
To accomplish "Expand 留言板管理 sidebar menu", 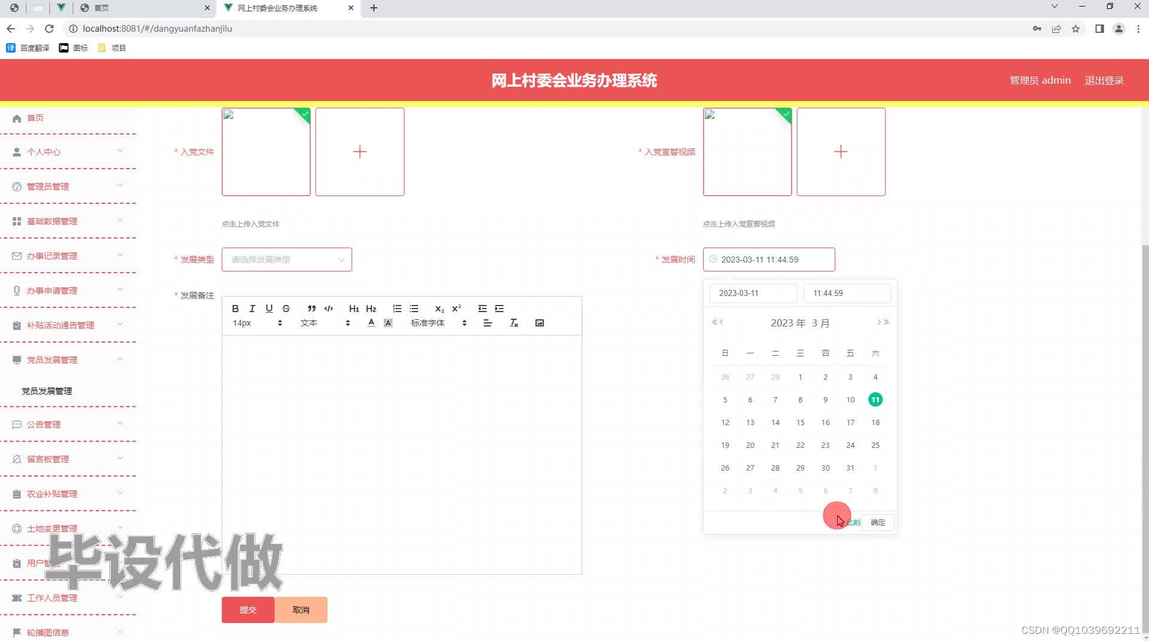I will click(x=68, y=459).
